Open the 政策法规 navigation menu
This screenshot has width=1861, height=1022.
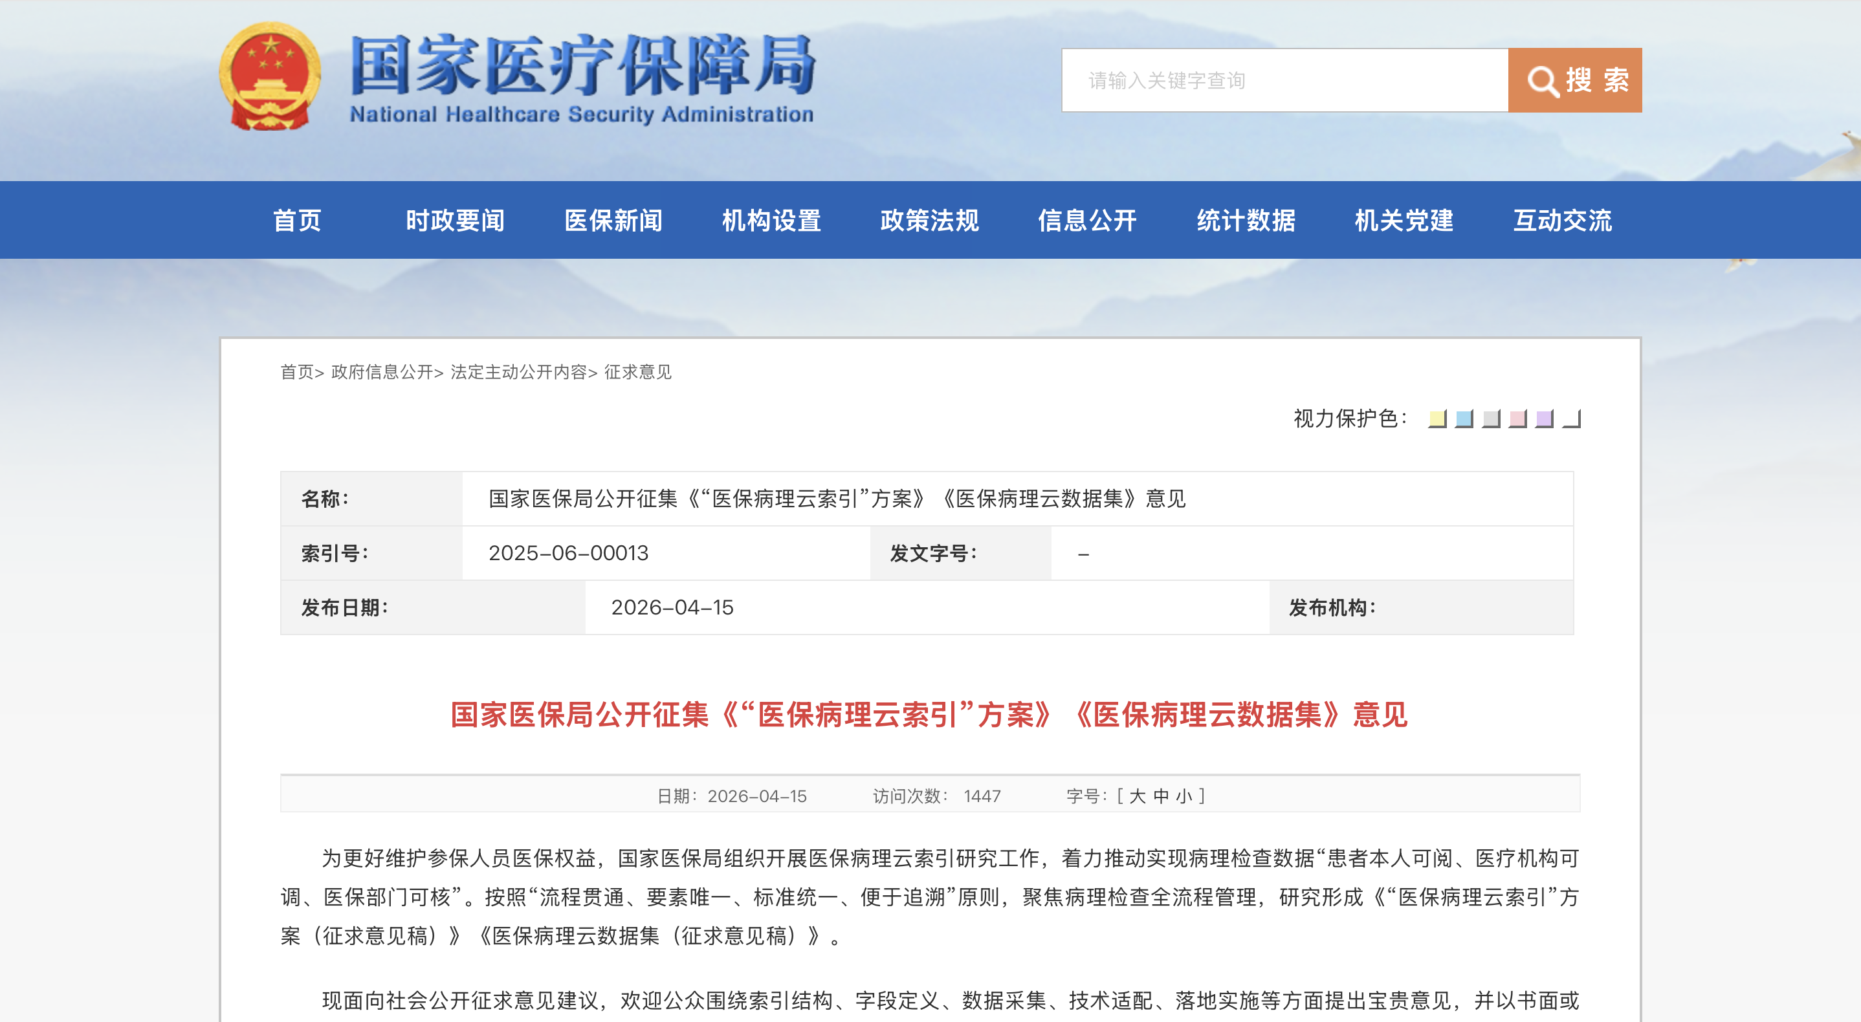point(929,221)
